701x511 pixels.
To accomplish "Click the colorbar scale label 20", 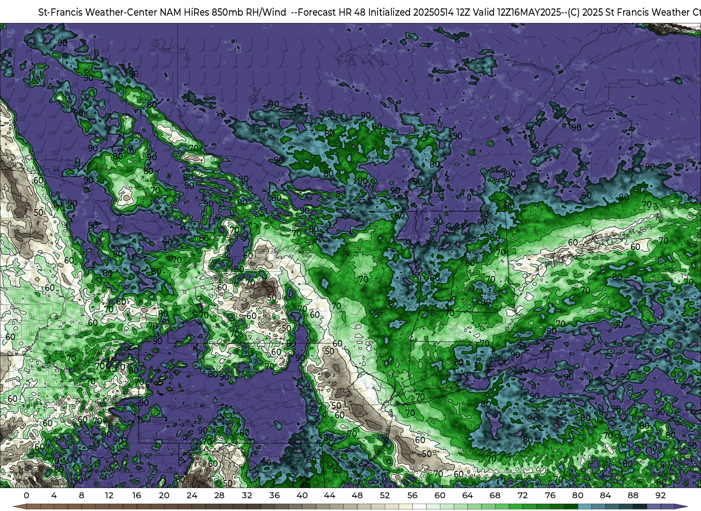I will click(x=164, y=495).
